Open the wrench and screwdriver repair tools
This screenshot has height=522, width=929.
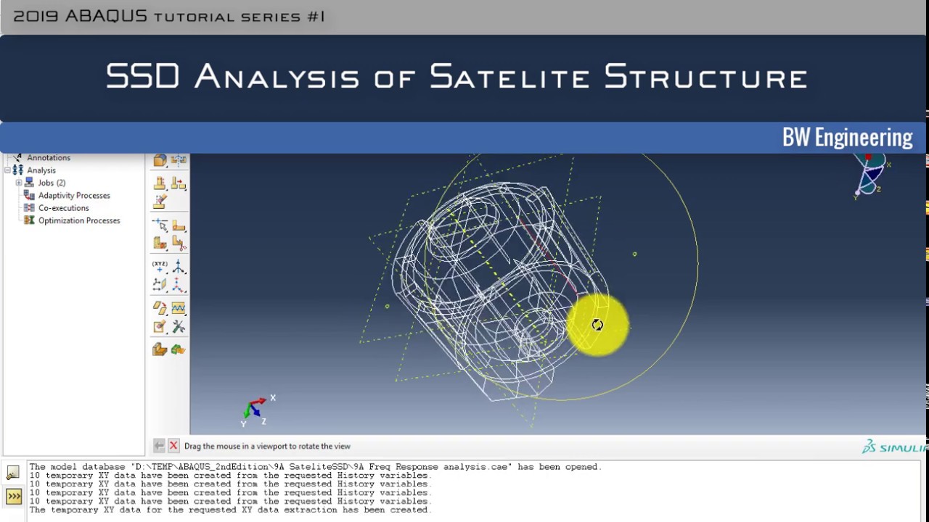179,327
